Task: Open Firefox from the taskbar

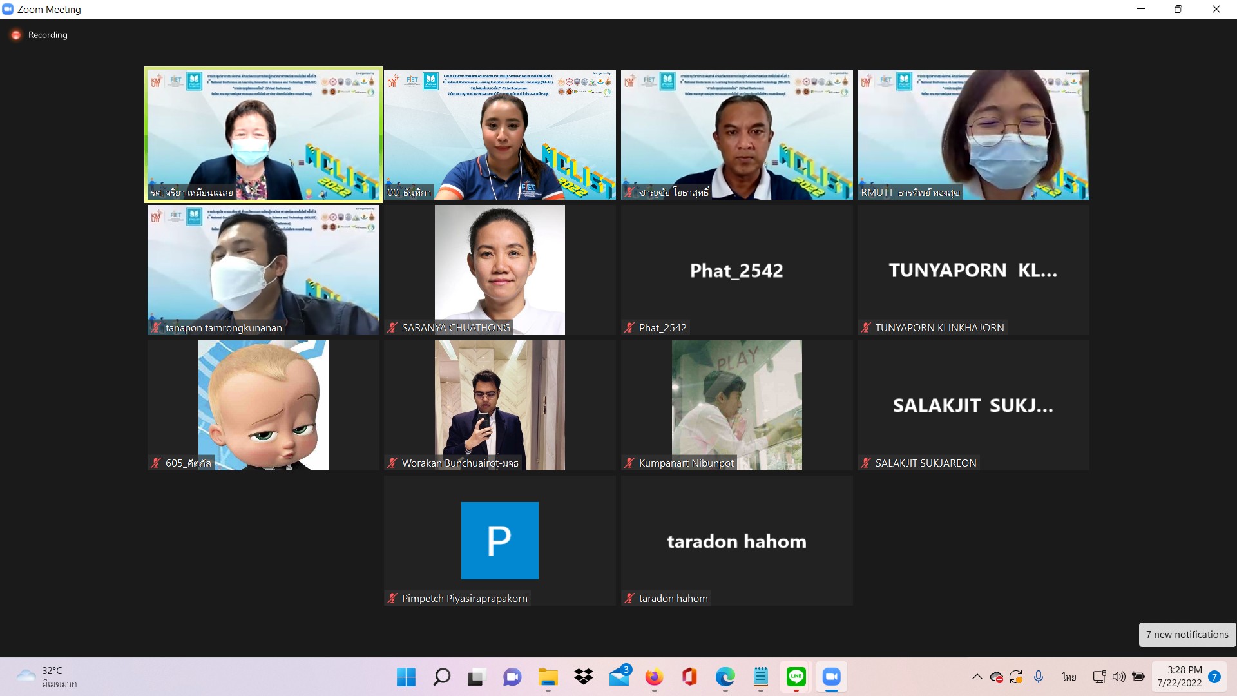Action: (654, 677)
